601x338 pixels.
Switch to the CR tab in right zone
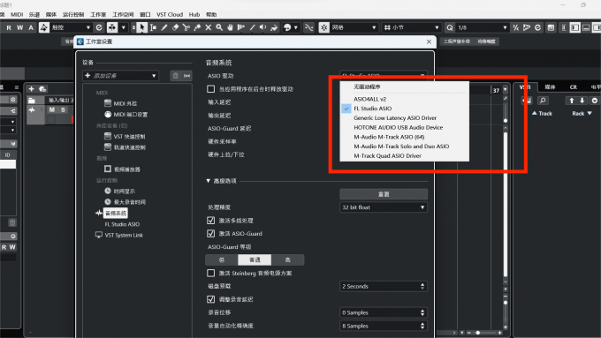coord(573,87)
